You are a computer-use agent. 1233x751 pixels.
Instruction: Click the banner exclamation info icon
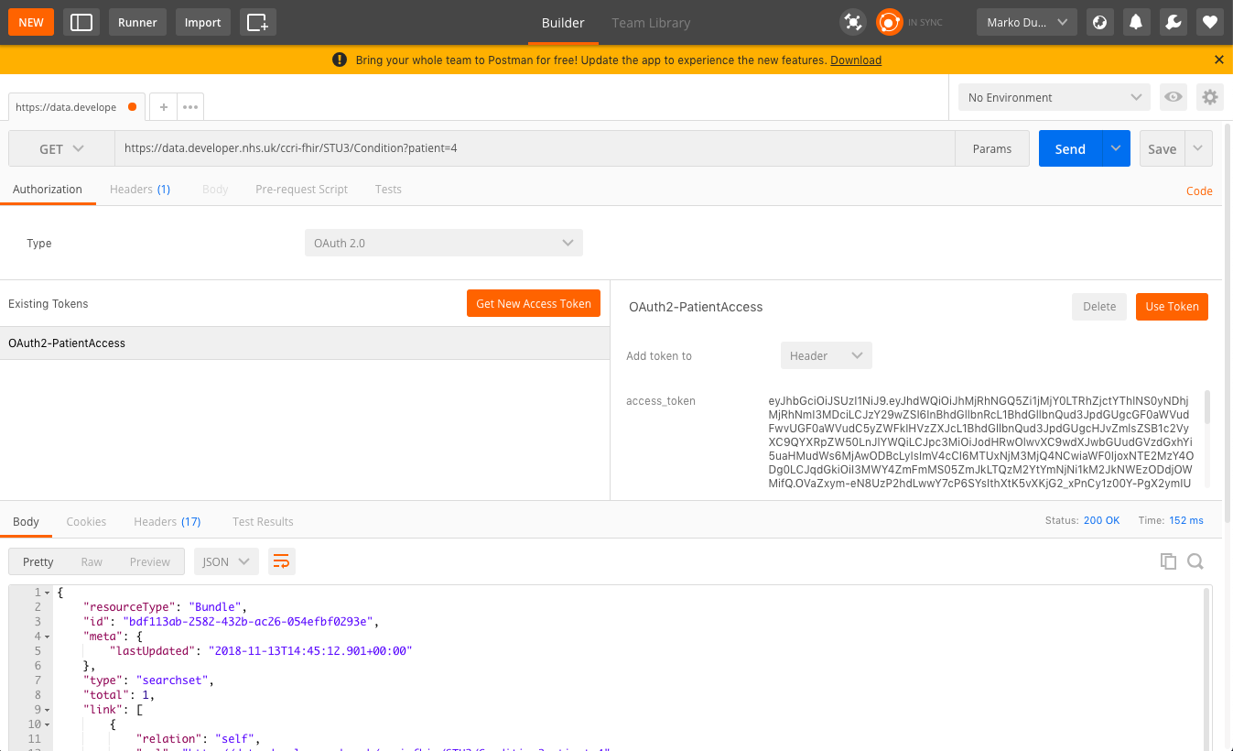pyautogui.click(x=340, y=60)
